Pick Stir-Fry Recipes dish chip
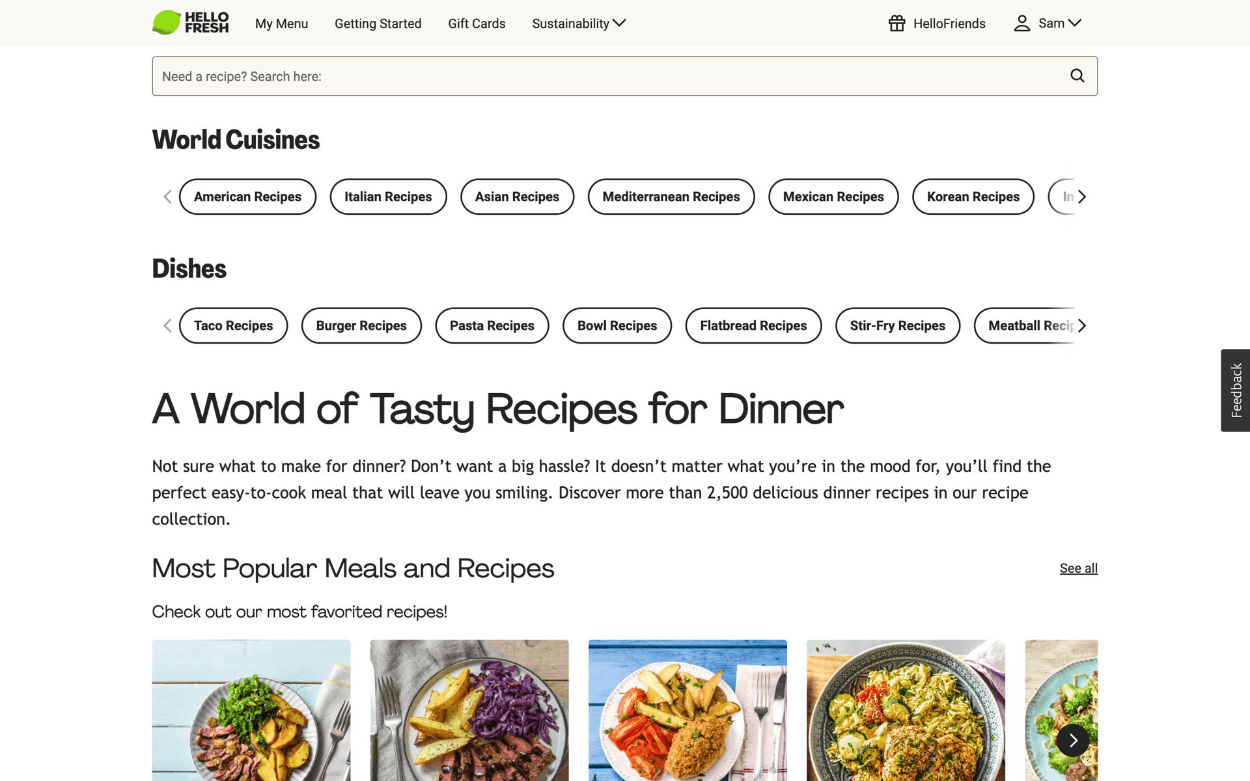Screen dimensions: 1250x781 click(897, 325)
